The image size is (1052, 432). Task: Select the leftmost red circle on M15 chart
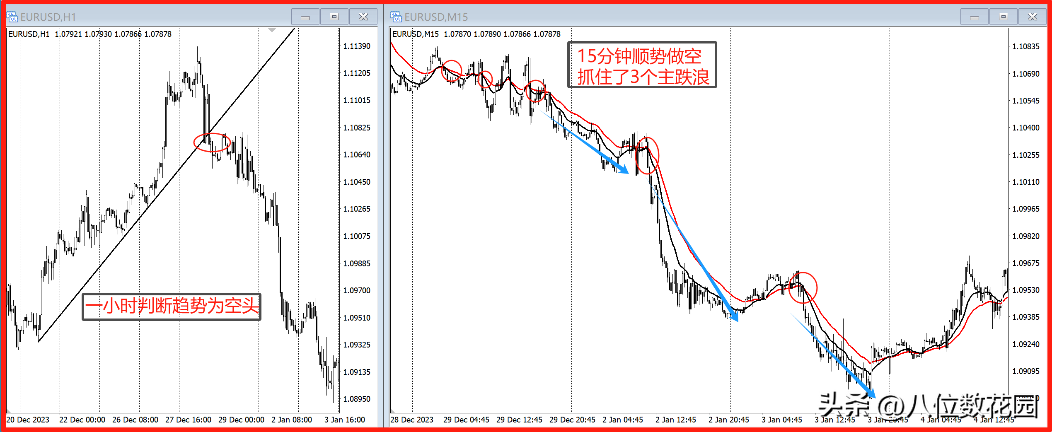(451, 70)
